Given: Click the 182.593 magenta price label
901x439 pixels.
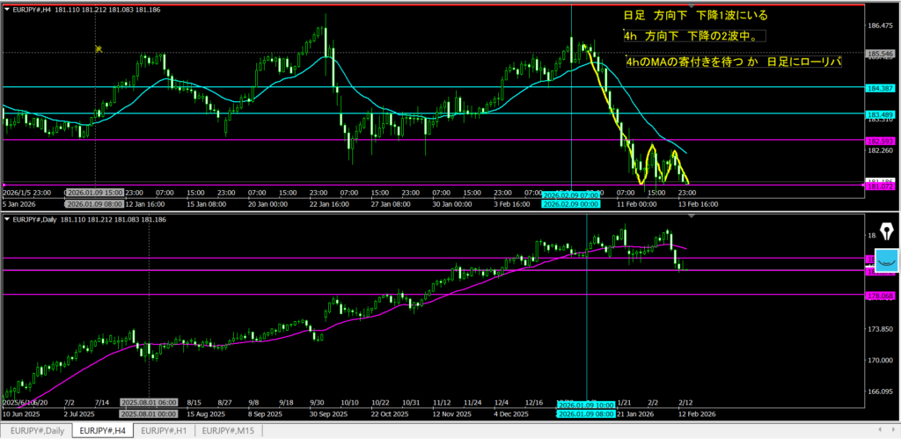Looking at the screenshot, I should (881, 141).
